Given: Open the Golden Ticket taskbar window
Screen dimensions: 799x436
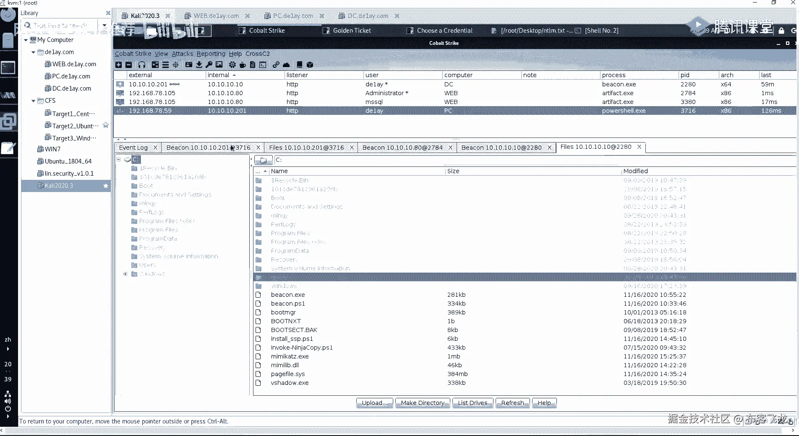Looking at the screenshot, I should [x=352, y=31].
